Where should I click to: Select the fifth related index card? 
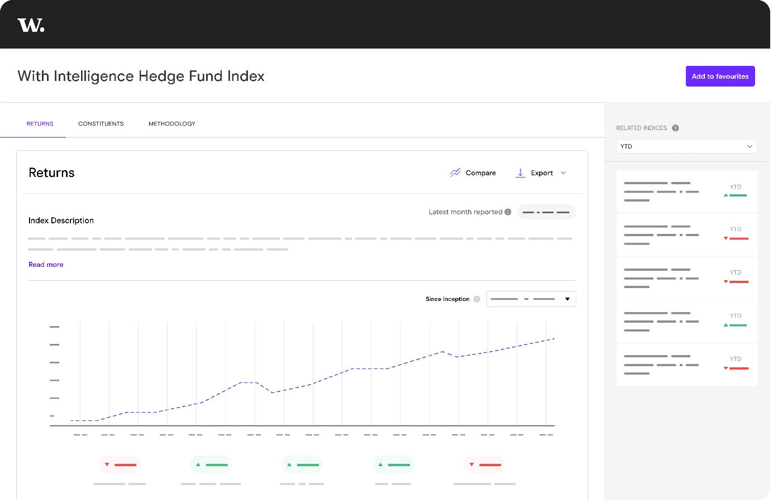point(687,365)
